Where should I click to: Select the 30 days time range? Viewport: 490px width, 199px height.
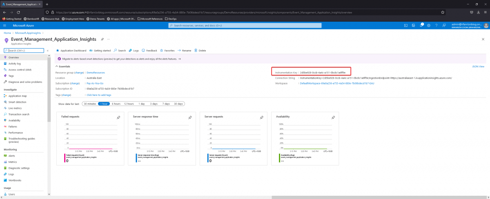[x=178, y=104]
